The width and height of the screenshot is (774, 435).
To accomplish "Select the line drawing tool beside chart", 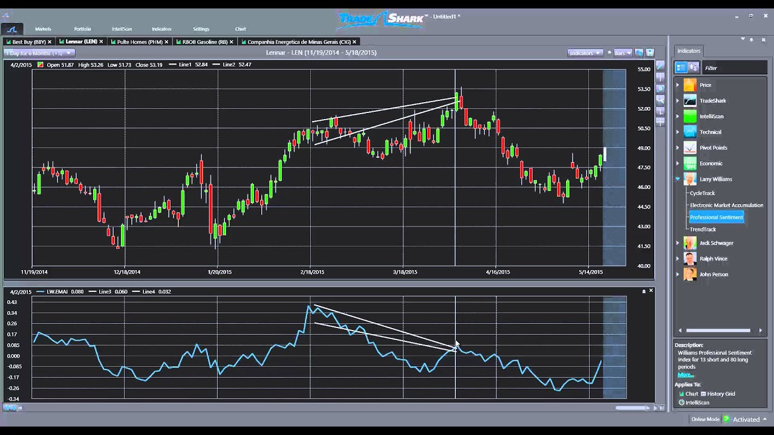I will coord(660,65).
